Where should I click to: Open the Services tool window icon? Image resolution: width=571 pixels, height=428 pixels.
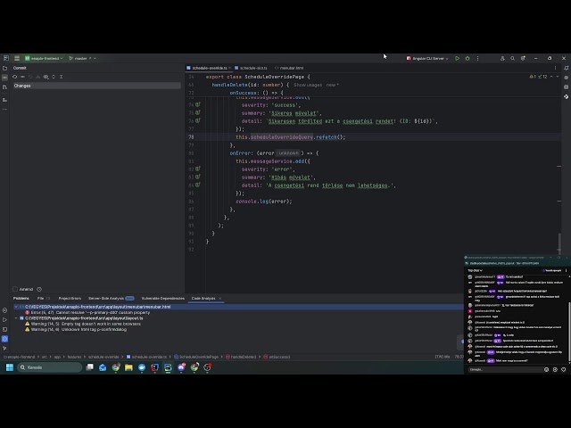(x=4, y=310)
